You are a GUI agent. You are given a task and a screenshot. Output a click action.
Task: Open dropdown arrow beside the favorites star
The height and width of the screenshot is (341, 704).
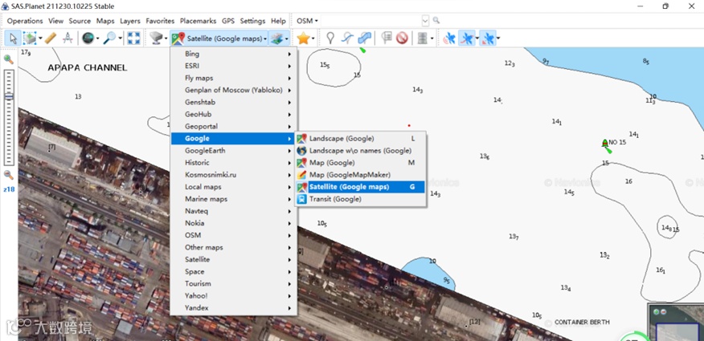pos(313,39)
